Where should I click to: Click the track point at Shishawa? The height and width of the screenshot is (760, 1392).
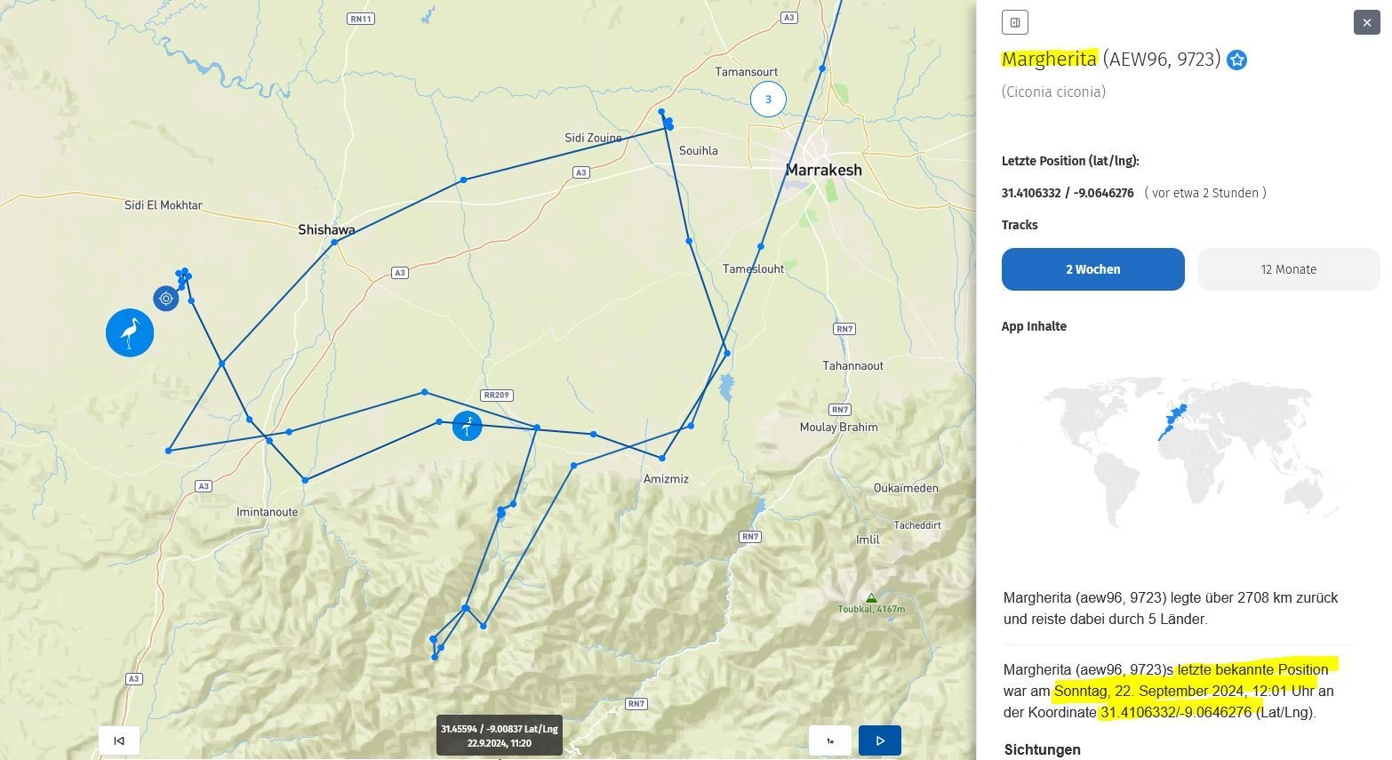coord(334,243)
